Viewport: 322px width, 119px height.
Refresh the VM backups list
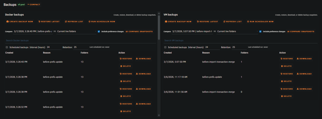coord(232,22)
